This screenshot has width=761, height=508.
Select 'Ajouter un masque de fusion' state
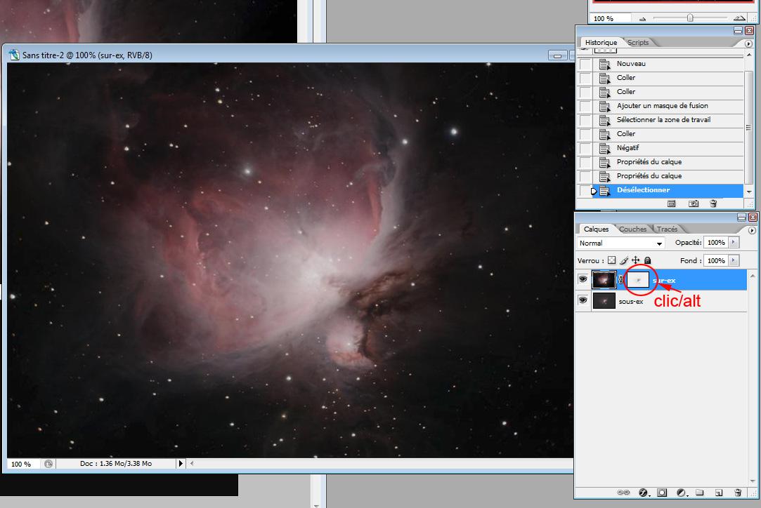coord(662,106)
